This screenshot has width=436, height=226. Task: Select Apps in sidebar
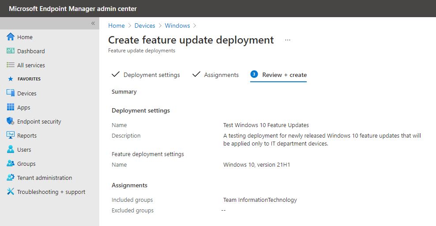[24, 107]
